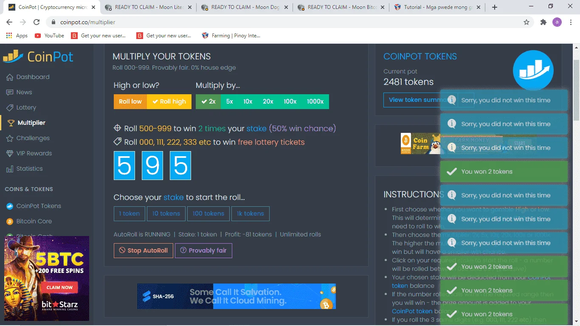The width and height of the screenshot is (580, 326).
Task: Open the Apps bookmarks shortcut
Action: point(17,36)
